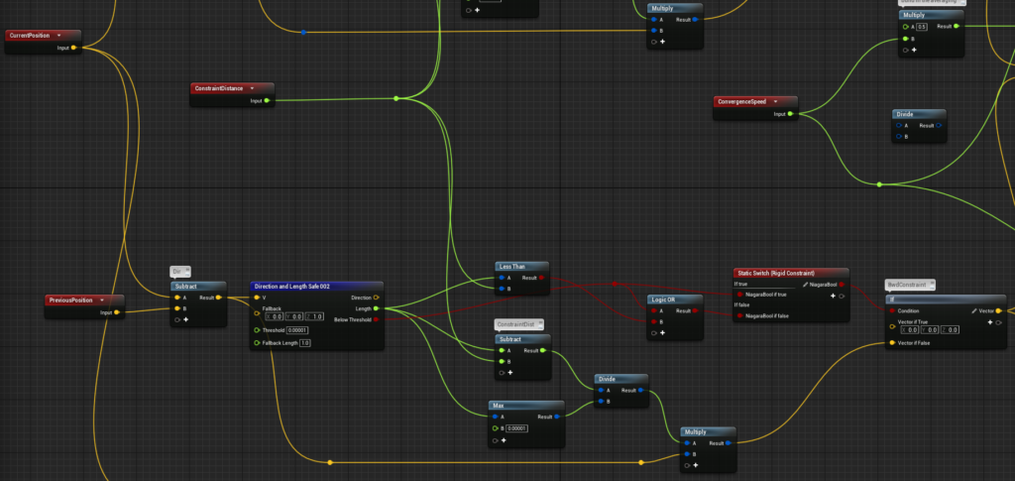The height and width of the screenshot is (481, 1015).
Task: Edit the Multiply A 0.5 value field
Action: [x=922, y=27]
